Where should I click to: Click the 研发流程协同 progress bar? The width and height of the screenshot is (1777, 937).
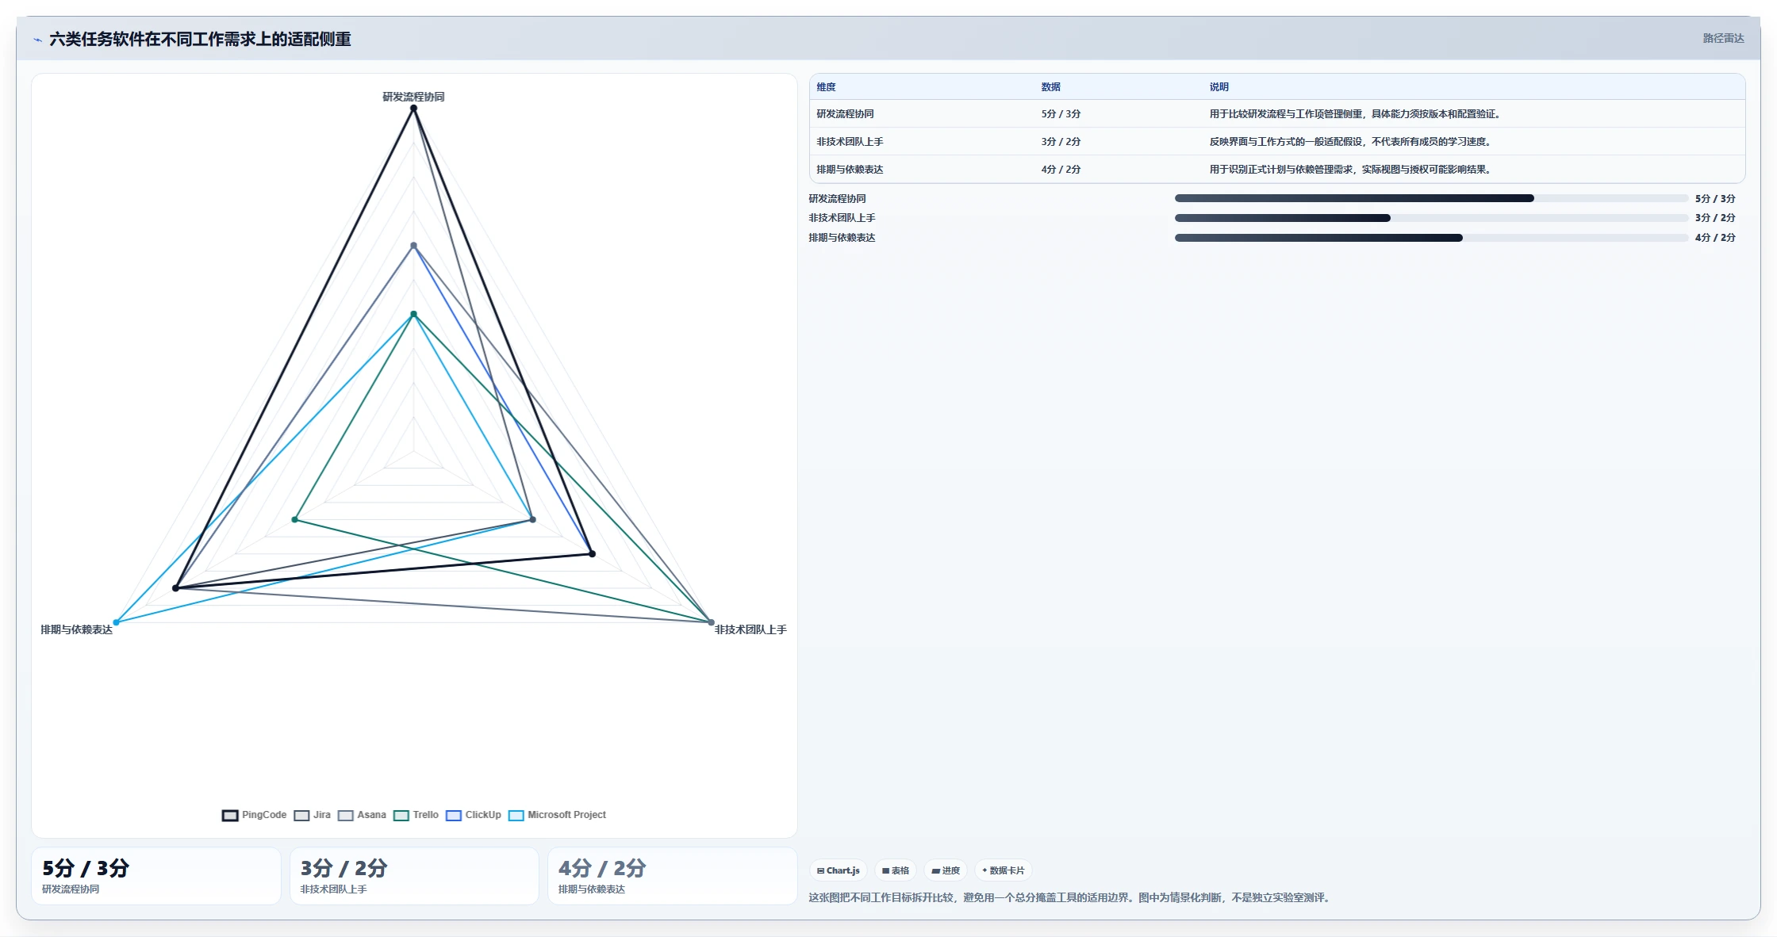pos(1431,198)
